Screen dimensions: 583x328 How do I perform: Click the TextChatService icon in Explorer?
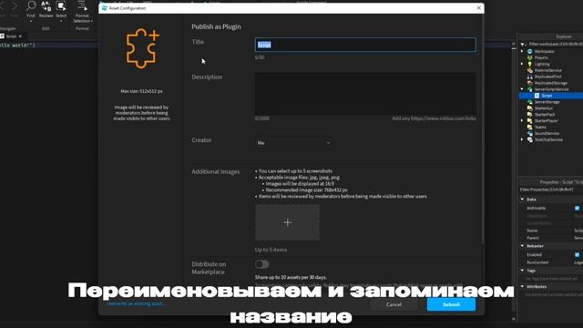click(x=530, y=139)
